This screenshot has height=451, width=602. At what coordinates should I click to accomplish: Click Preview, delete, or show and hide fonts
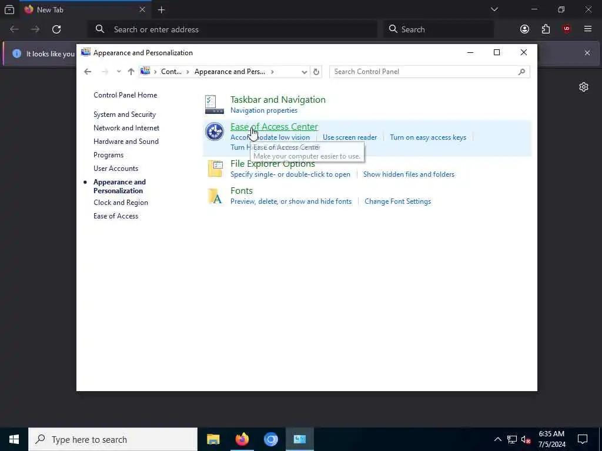coord(290,201)
